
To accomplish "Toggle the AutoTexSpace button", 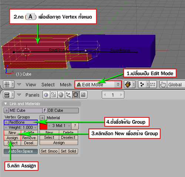I will point(21,151).
